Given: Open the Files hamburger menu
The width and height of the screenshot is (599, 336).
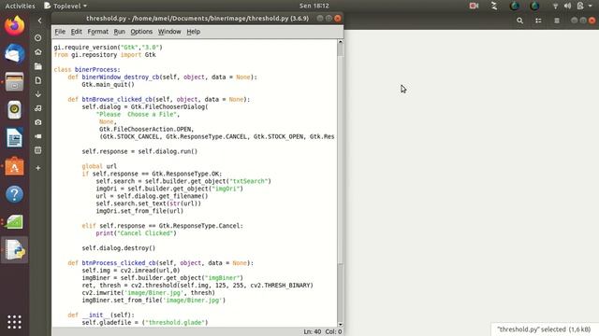Looking at the screenshot, I should click(x=557, y=21).
